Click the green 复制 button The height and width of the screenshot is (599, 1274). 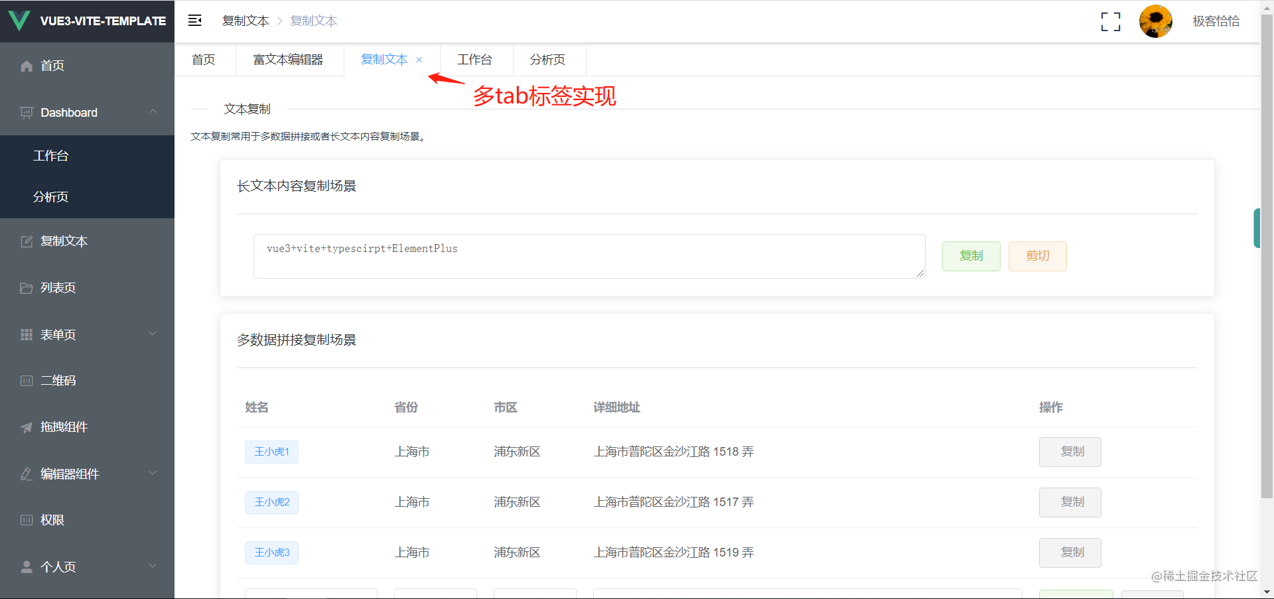tap(971, 256)
